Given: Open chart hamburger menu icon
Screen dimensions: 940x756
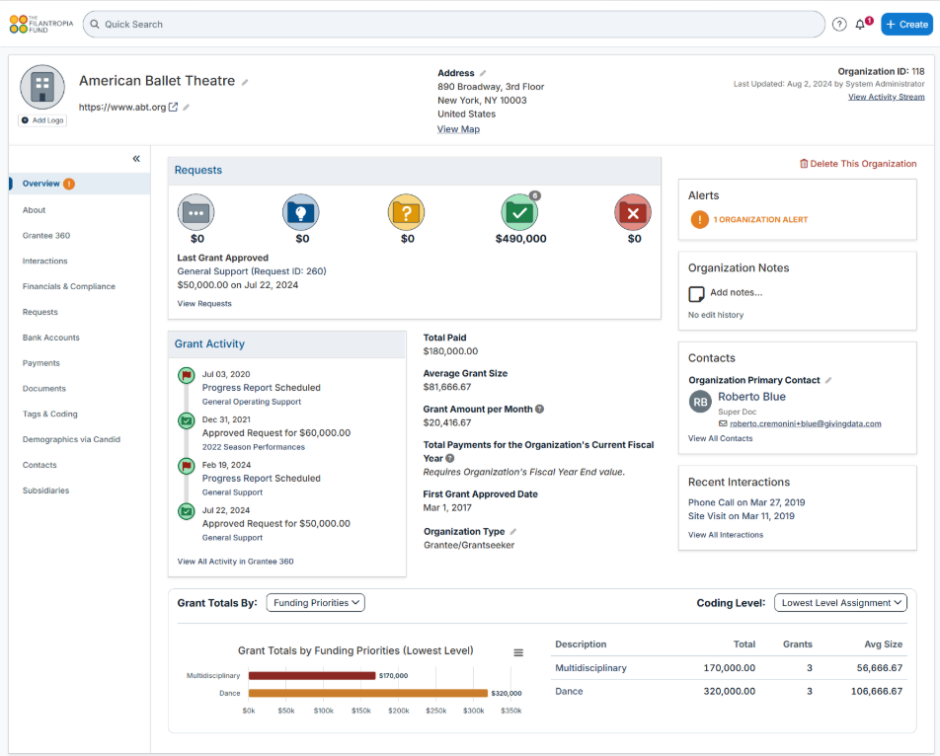Looking at the screenshot, I should tap(518, 653).
